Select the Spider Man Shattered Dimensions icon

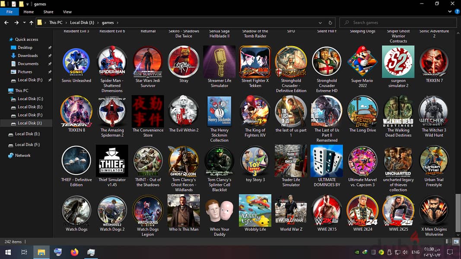click(112, 62)
